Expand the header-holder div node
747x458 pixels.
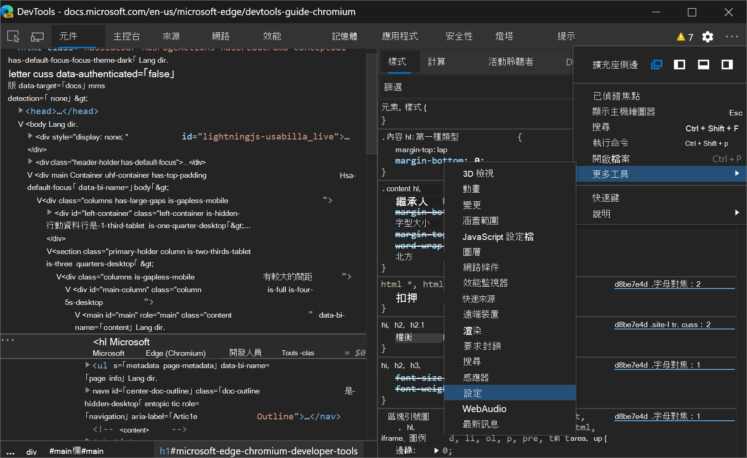[x=30, y=161]
